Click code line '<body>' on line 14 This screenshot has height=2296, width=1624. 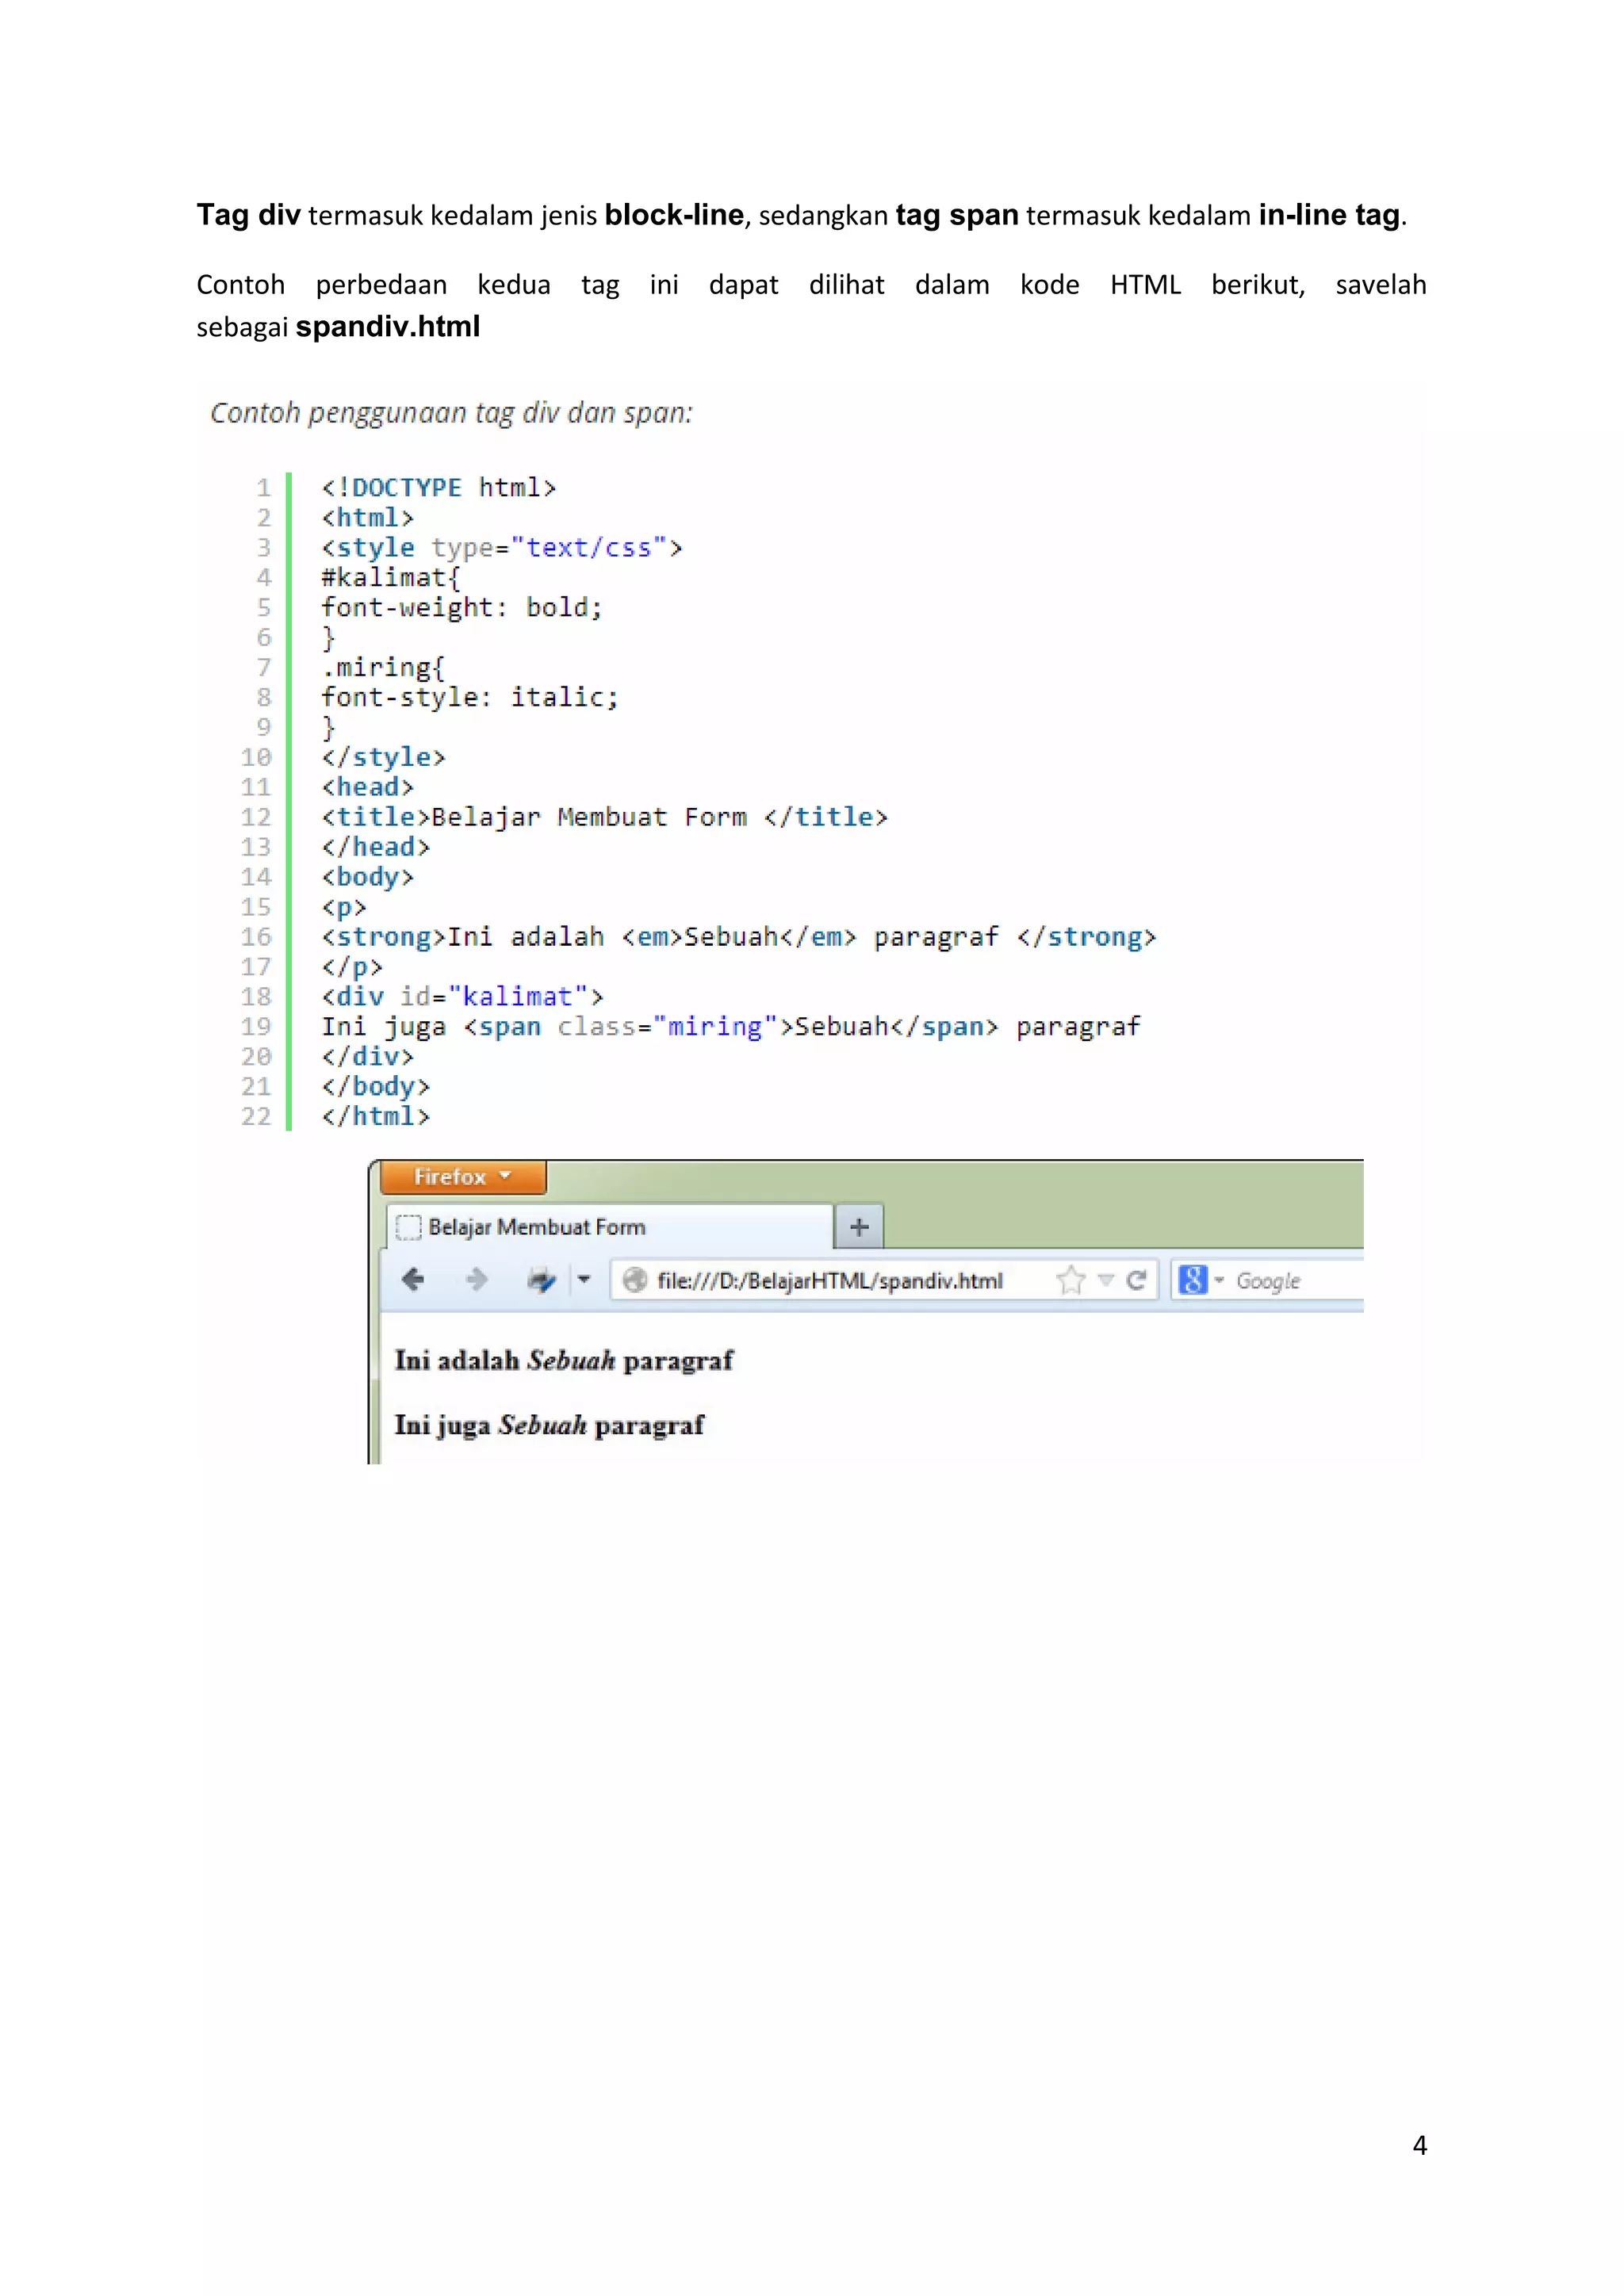pos(367,878)
